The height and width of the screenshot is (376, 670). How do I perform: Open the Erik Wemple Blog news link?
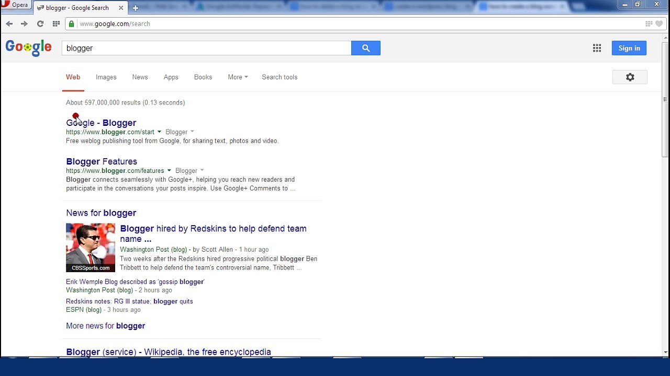pyautogui.click(x=135, y=281)
